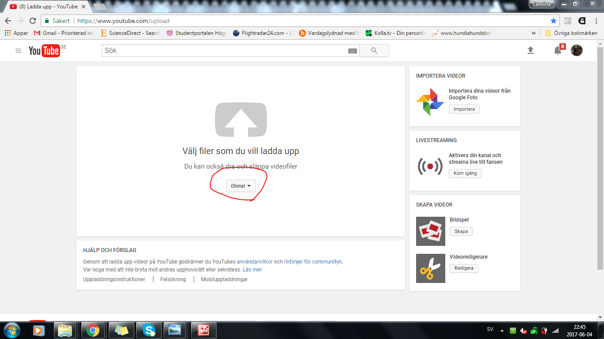Open the YouTube guide hamburger menu
The width and height of the screenshot is (604, 339).
point(18,51)
